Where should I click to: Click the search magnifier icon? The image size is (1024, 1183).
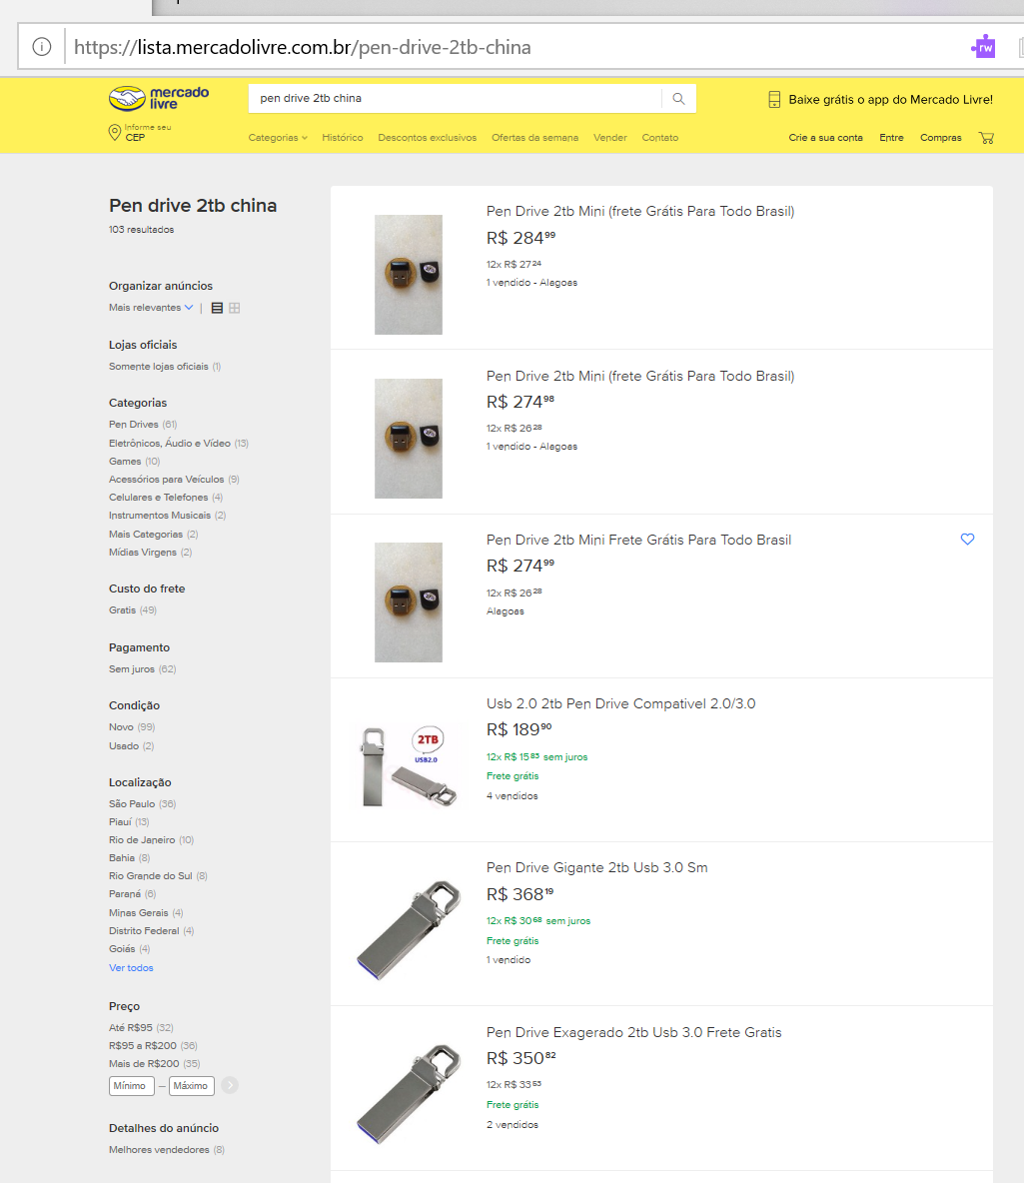(x=678, y=99)
